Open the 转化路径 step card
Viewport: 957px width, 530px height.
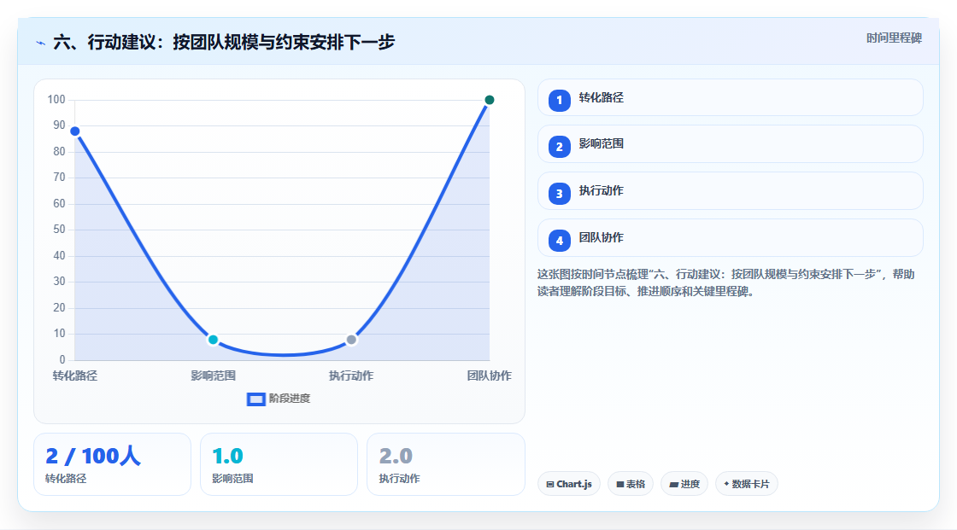pyautogui.click(x=730, y=97)
